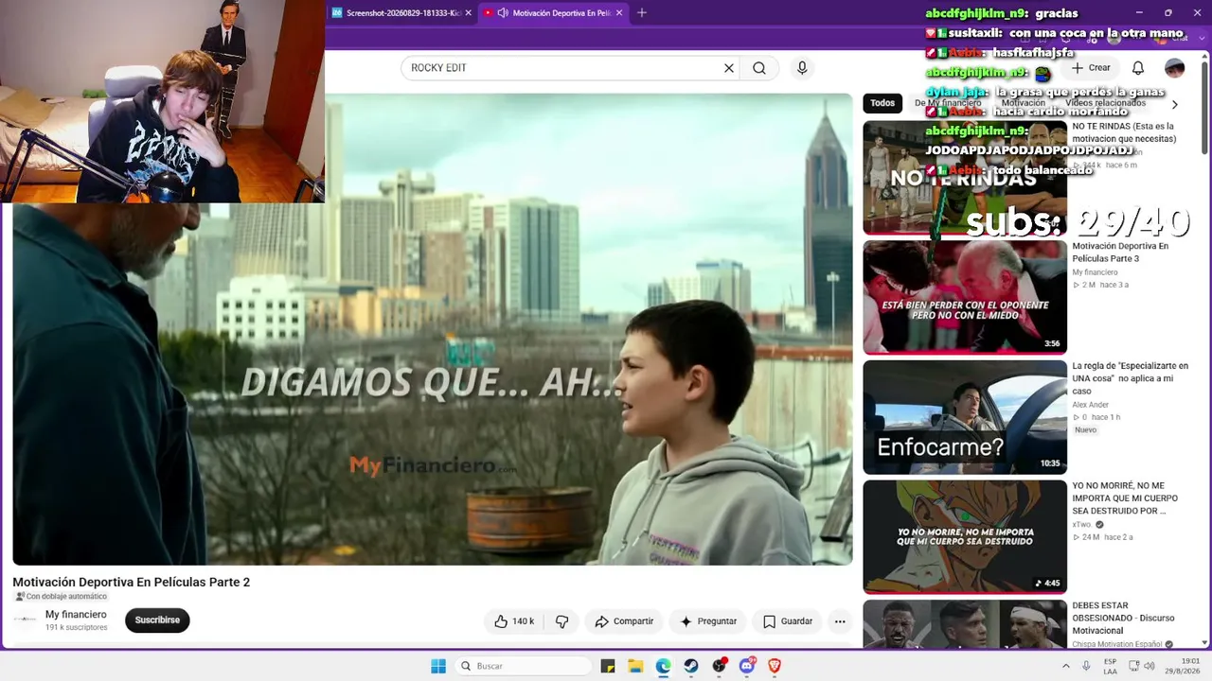Image resolution: width=1212 pixels, height=681 pixels.
Task: Start voice search with the microphone icon
Action: (x=802, y=68)
